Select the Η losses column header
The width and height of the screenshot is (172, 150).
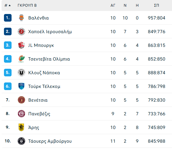click(x=137, y=5)
